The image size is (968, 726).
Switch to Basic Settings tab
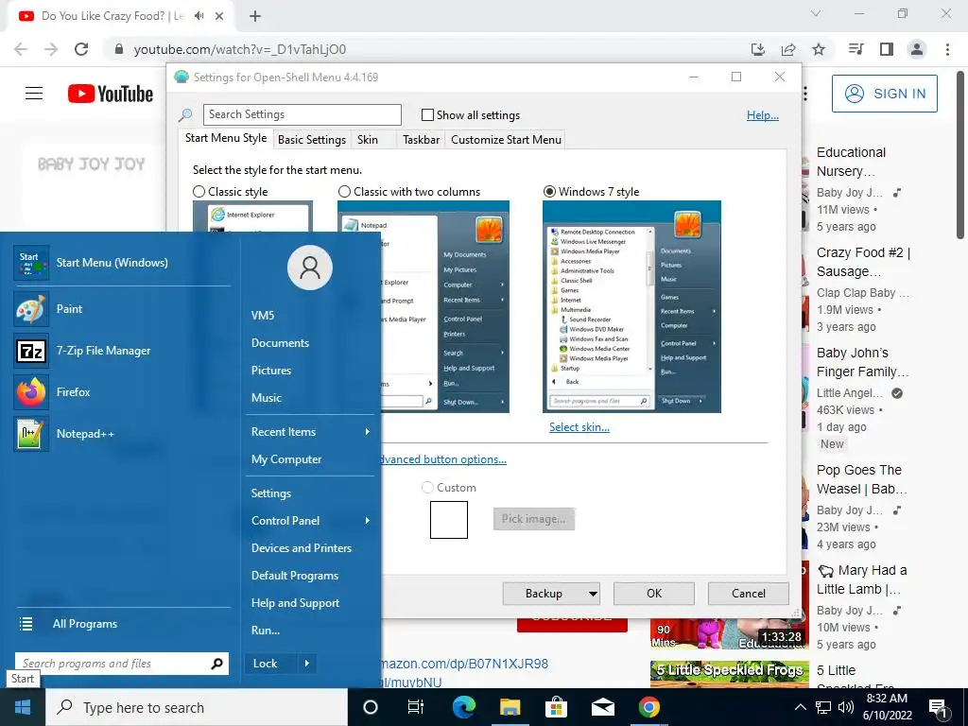point(312,140)
